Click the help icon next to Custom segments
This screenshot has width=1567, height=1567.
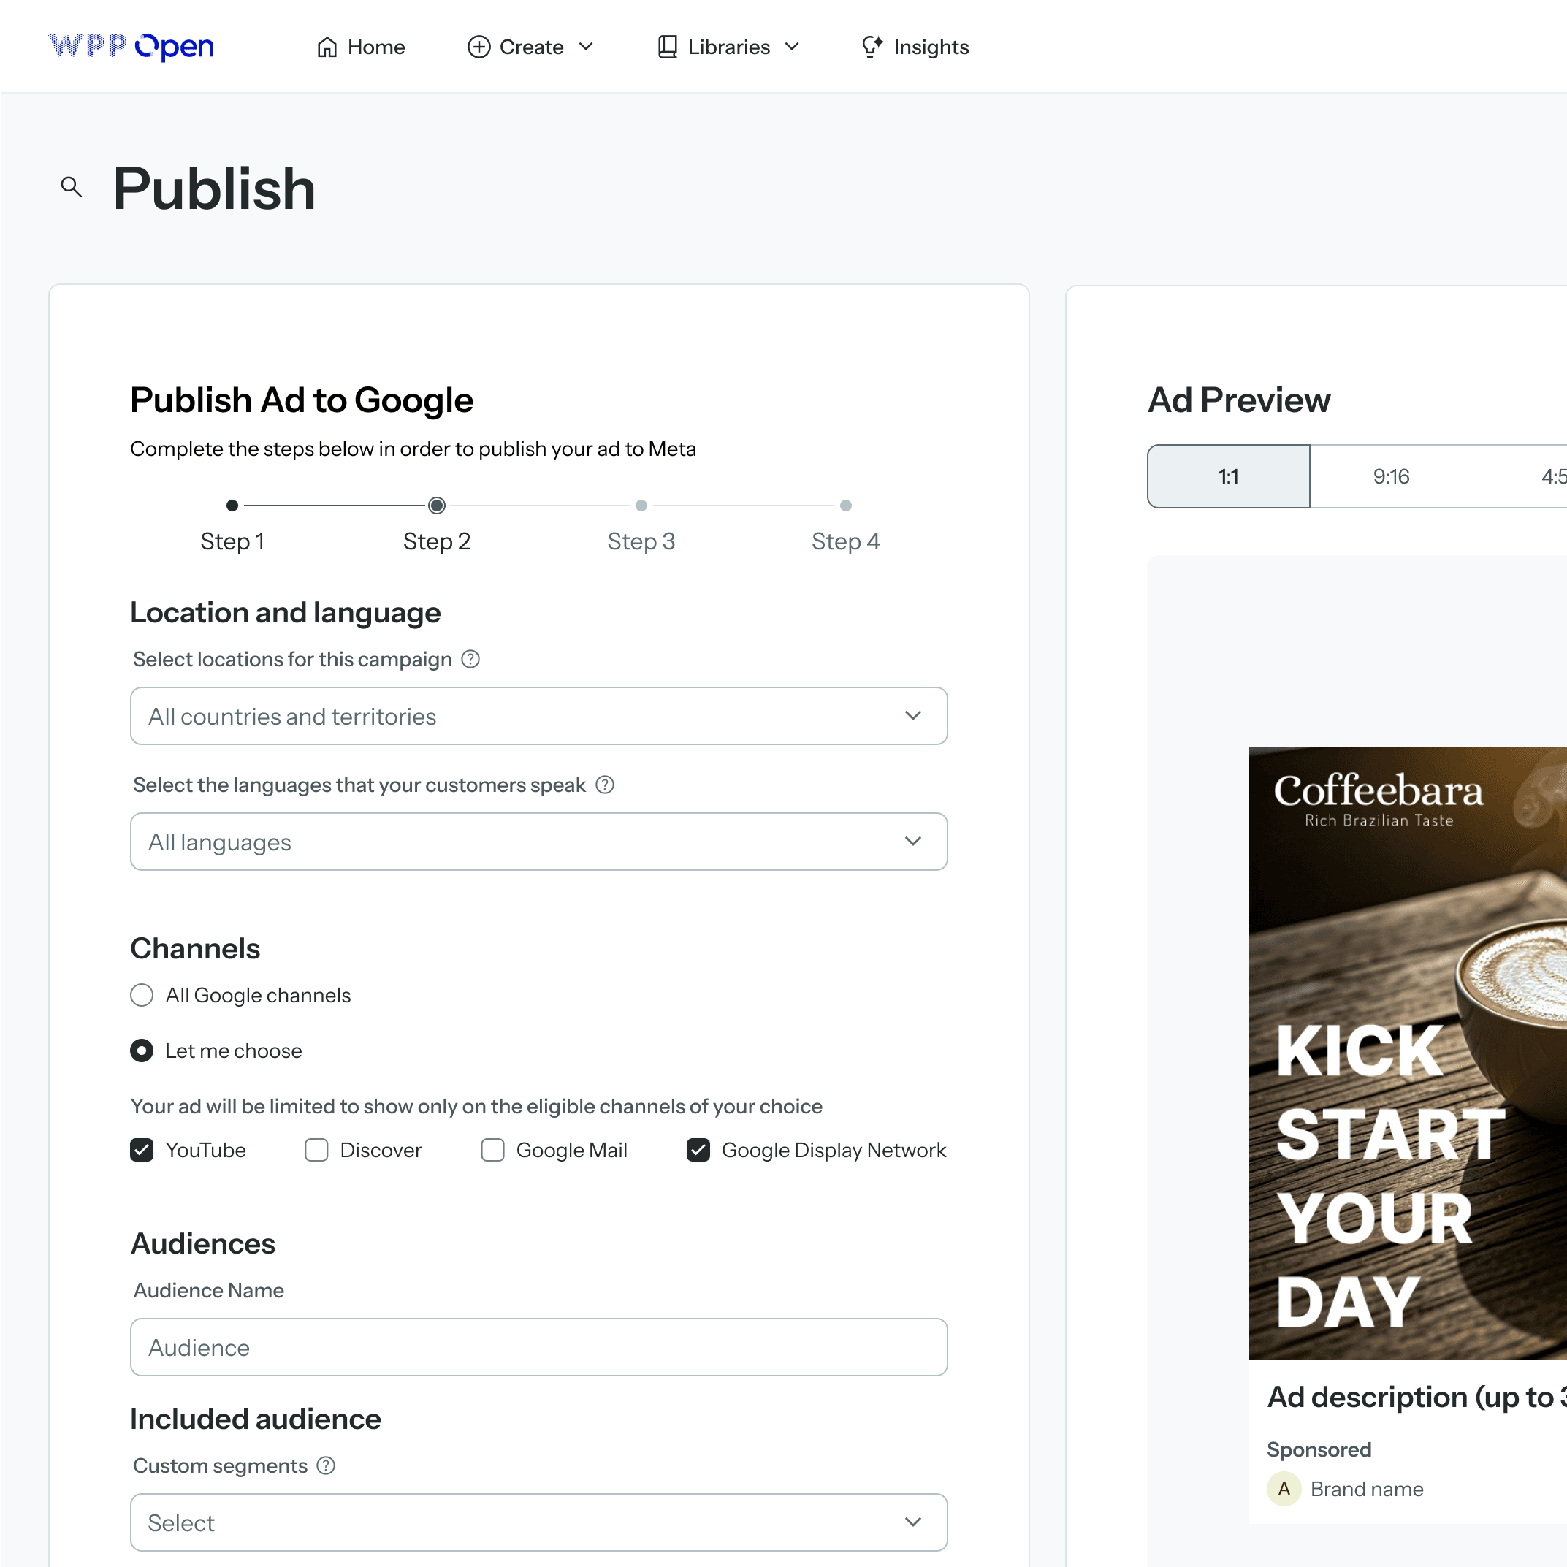coord(326,1465)
